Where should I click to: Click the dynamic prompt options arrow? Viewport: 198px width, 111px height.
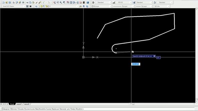[154, 56]
